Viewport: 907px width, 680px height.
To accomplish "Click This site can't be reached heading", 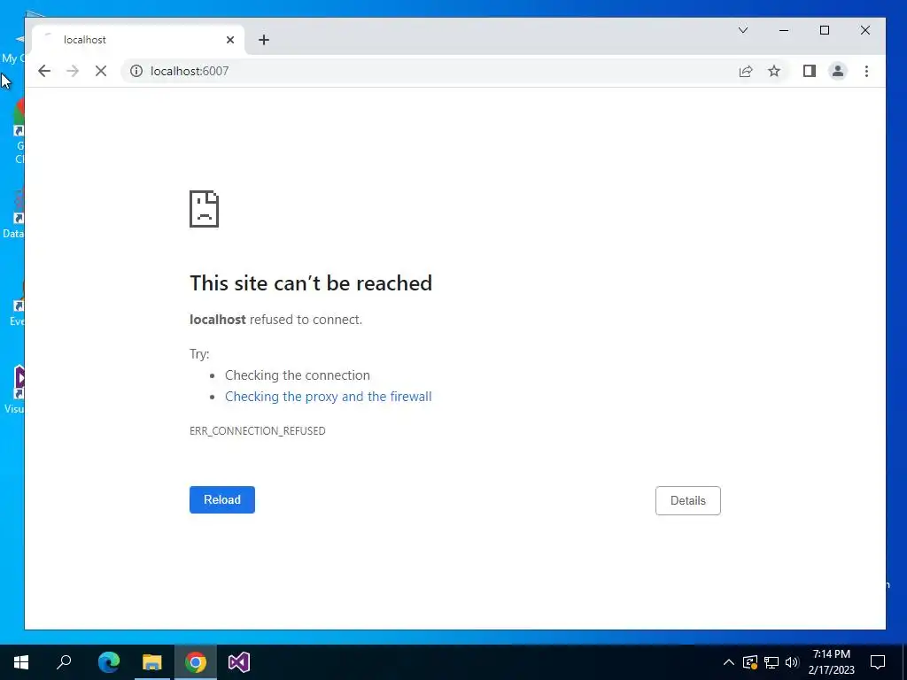I will pos(311,283).
